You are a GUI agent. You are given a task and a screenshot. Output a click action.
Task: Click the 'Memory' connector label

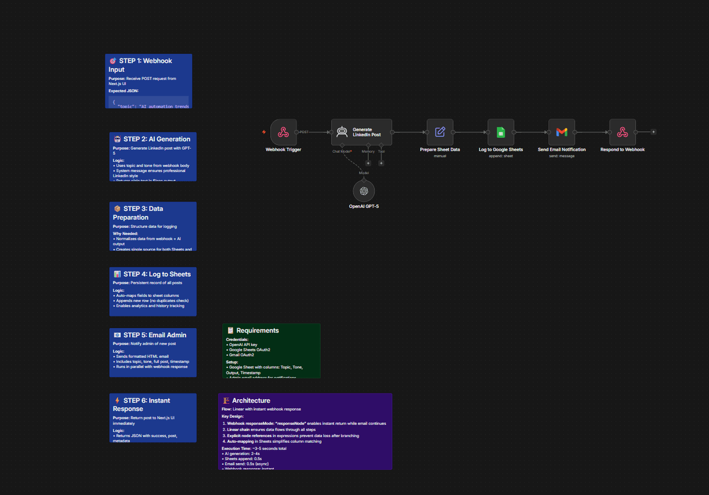pyautogui.click(x=368, y=151)
